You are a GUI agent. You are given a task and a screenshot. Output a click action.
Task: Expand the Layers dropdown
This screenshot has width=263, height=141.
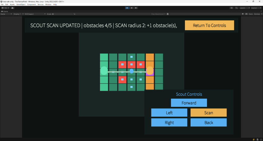[245, 8]
